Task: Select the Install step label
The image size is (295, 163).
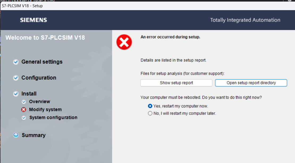Action: point(29,94)
